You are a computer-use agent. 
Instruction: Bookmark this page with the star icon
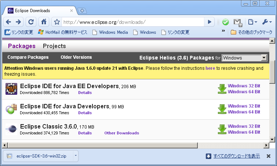coord(57,22)
